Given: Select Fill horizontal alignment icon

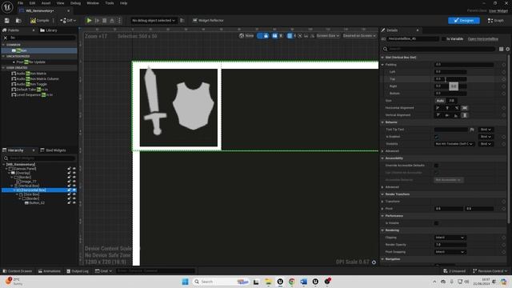Looking at the screenshot, I should 465,108.
